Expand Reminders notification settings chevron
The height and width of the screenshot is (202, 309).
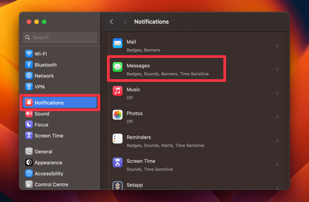pyautogui.click(x=277, y=141)
